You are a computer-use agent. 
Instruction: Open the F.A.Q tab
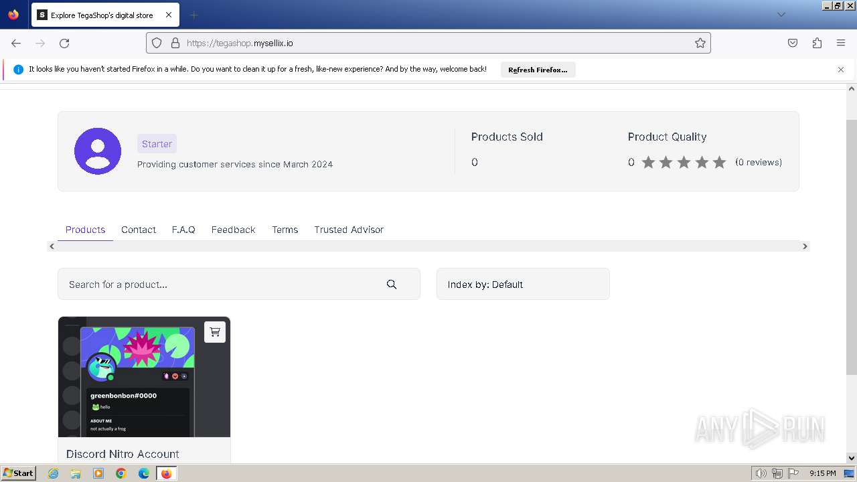click(x=183, y=230)
